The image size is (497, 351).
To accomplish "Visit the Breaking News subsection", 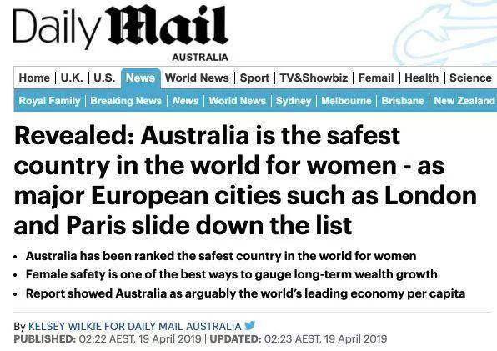I will click(x=126, y=101).
